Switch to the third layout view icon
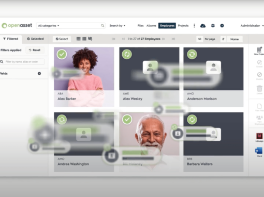264x197 pixels. 90,39
